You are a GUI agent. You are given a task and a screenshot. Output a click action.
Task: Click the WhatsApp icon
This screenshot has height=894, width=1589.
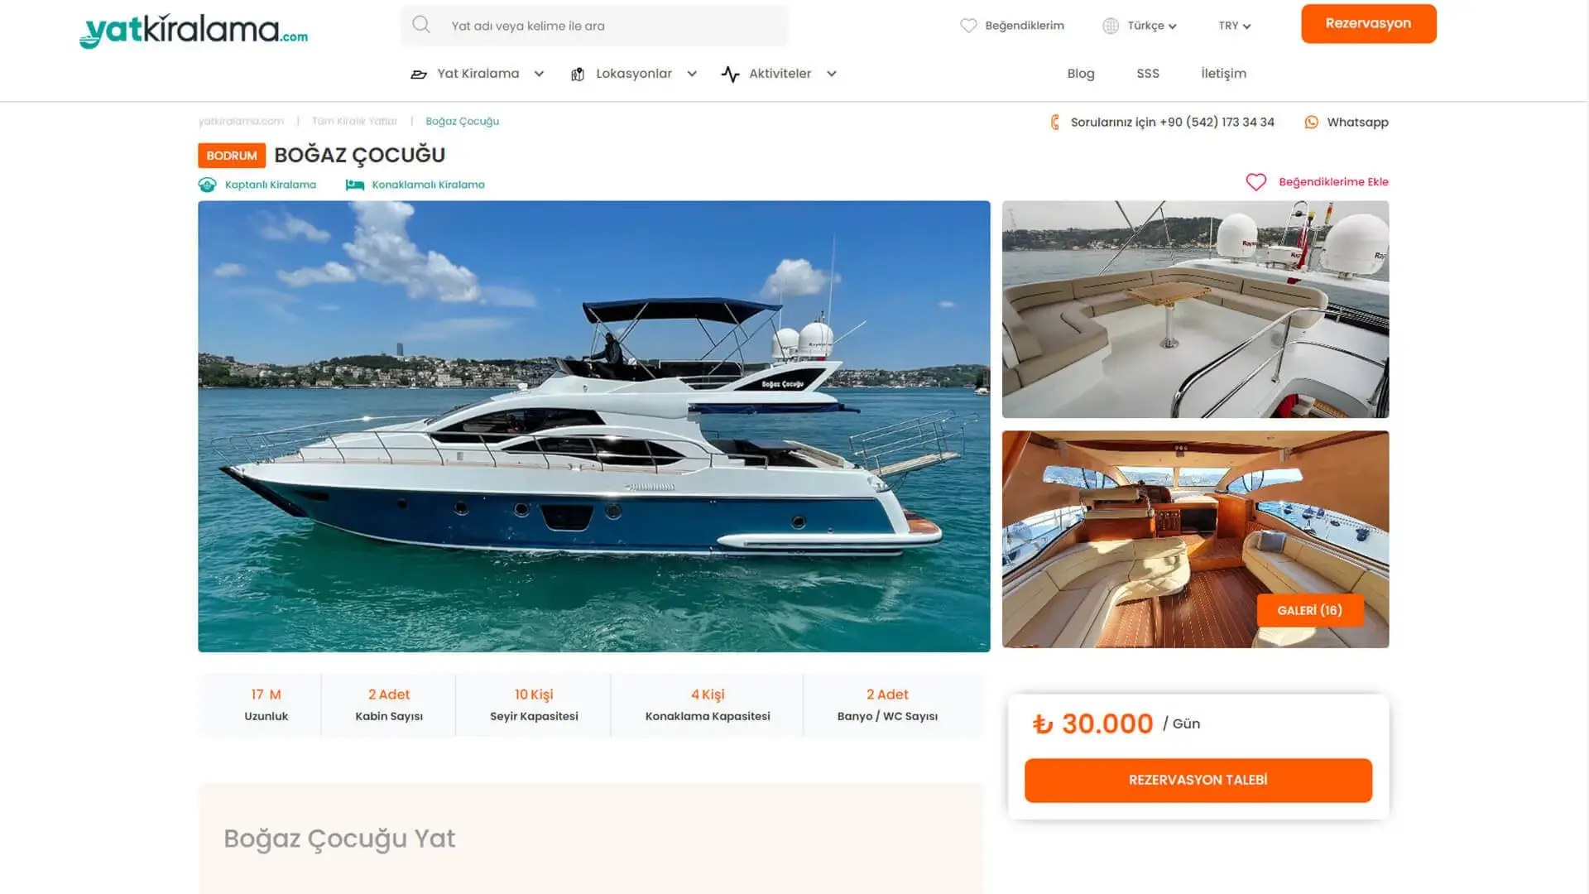[x=1311, y=123]
